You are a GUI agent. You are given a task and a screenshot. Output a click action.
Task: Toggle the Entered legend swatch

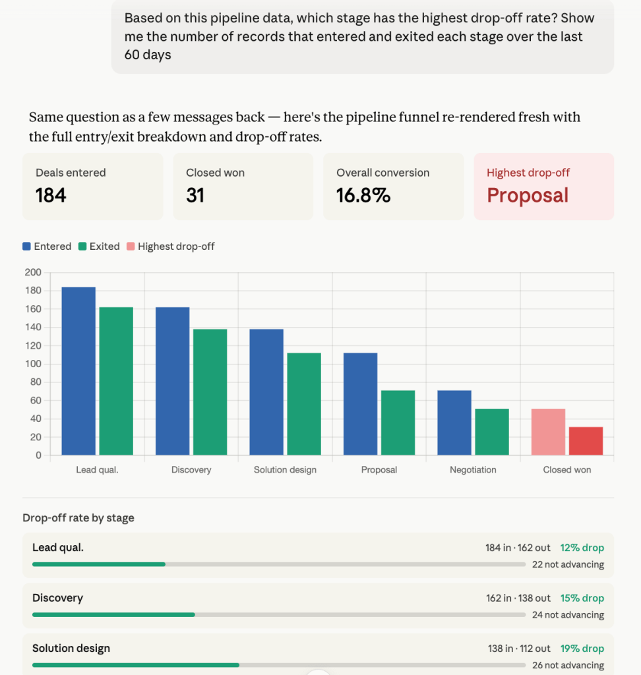click(26, 247)
